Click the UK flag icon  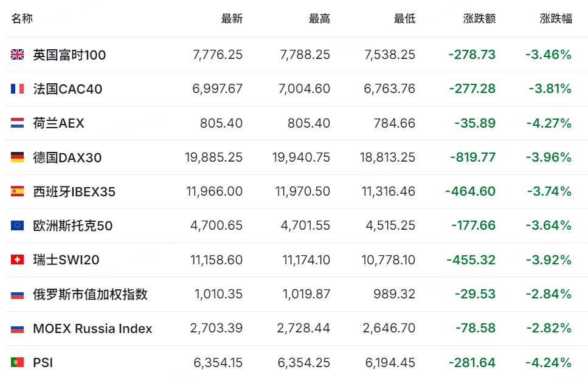17,55
